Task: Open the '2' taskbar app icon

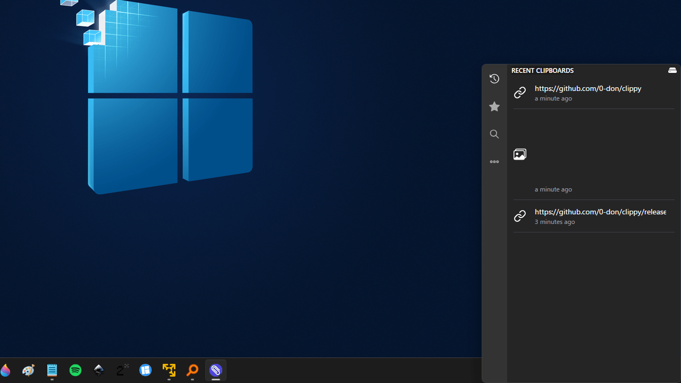Action: [122, 370]
